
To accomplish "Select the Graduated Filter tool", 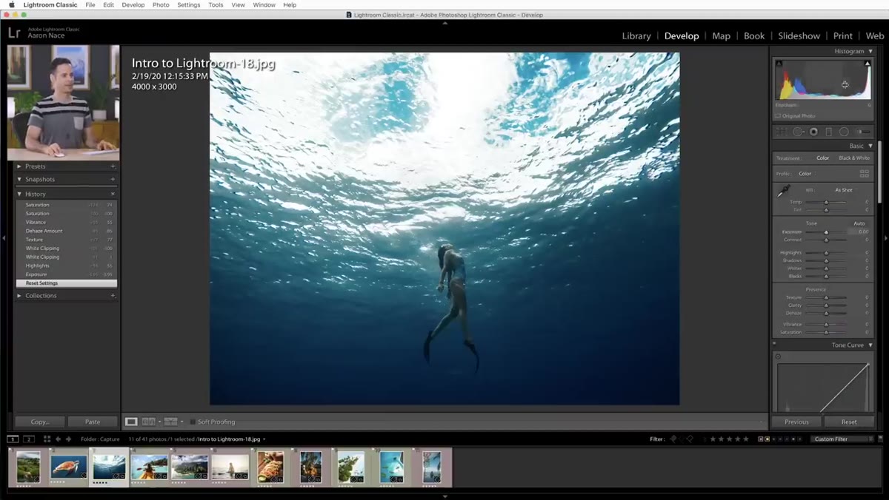I will coord(829,132).
